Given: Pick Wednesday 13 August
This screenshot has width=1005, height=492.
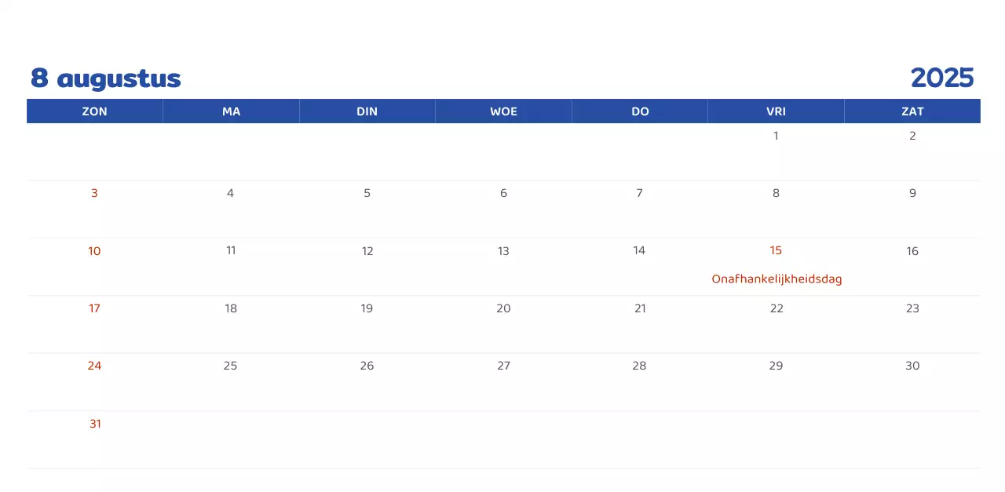Looking at the screenshot, I should [x=503, y=251].
